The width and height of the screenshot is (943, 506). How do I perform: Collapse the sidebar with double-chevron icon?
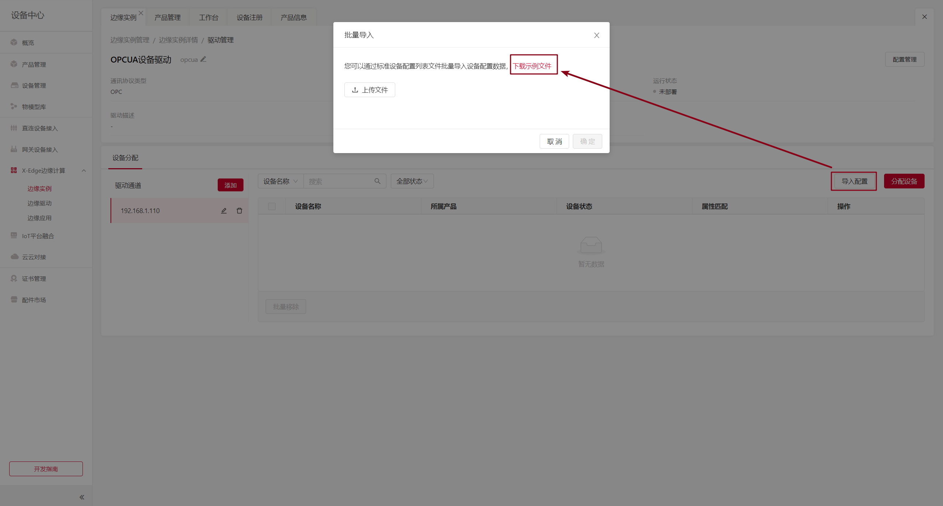[82, 497]
